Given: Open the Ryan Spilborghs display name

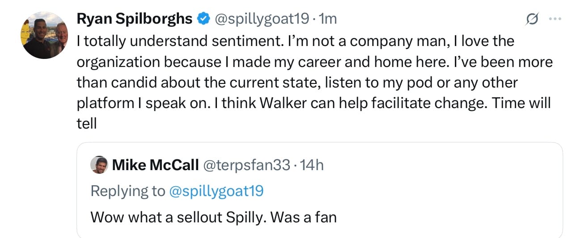Looking at the screenshot, I should click(x=135, y=19).
